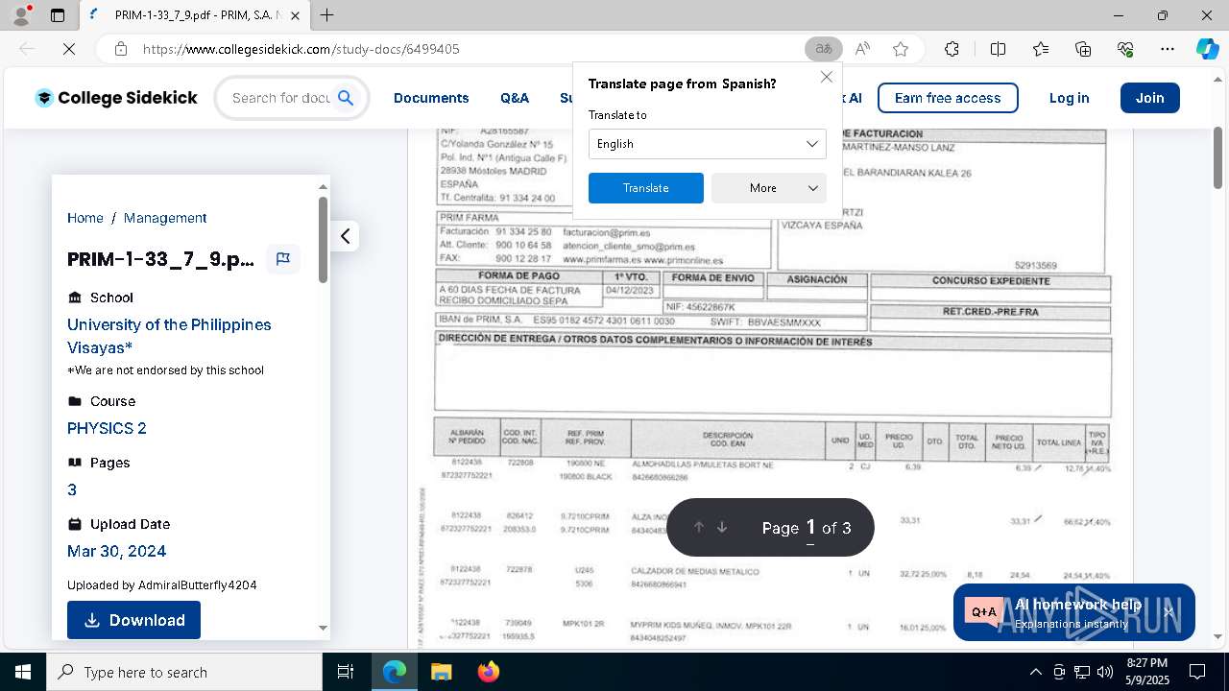
Task: Activate Read aloud icon
Action: click(x=862, y=49)
